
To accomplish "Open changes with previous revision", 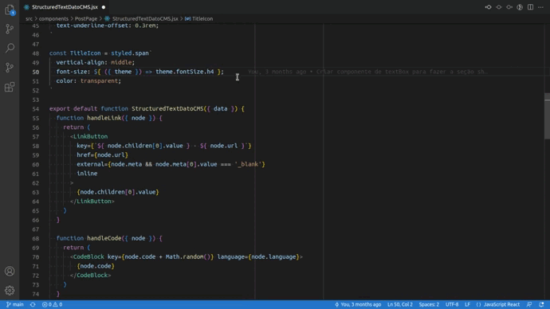I will [489, 7].
